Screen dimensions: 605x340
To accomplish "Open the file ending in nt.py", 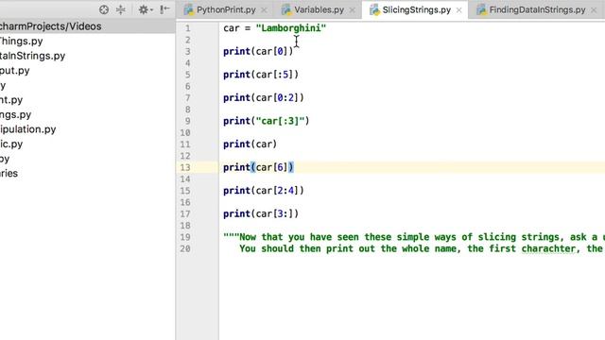I will tap(11, 100).
